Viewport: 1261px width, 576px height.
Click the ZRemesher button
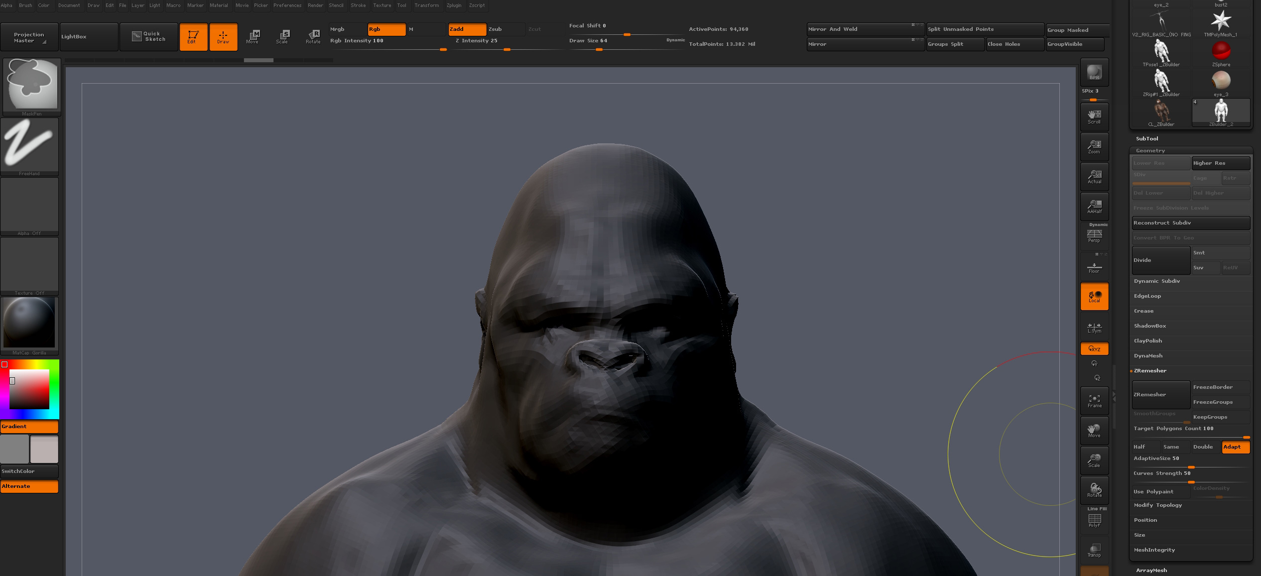point(1161,395)
